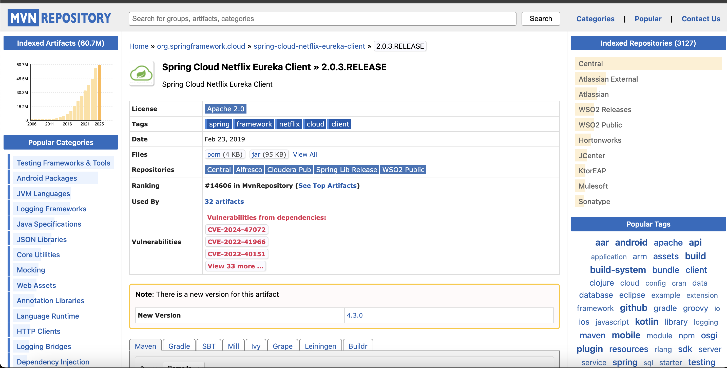The height and width of the screenshot is (368, 727).
Task: Click the netflix tag
Action: (289, 124)
